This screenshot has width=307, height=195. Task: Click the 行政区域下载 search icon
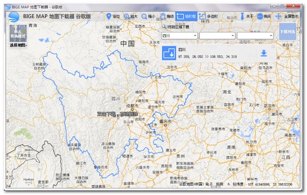coord(164,27)
